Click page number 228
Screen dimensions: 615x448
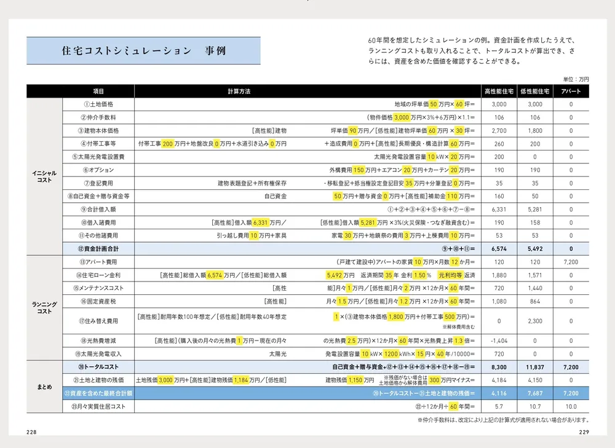(x=31, y=432)
